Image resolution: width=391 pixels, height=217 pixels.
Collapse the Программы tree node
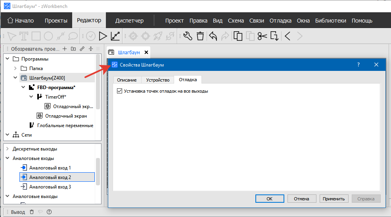(7, 59)
